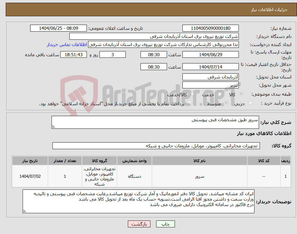Select the خدمت radio option
This screenshot has height=234, width=297.
click(x=220, y=94)
